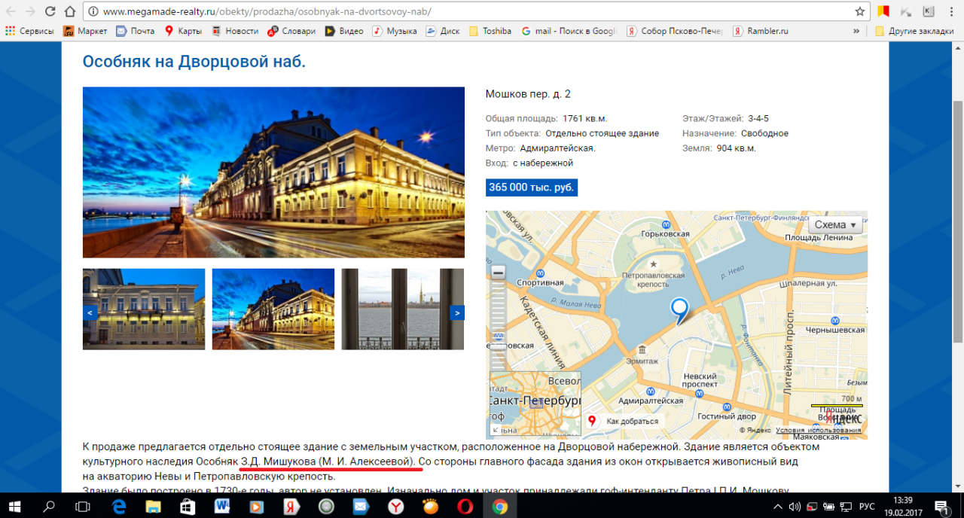Image resolution: width=964 pixels, height=518 pixels.
Task: Expand hidden bookmarks with the » chevron
Action: [x=856, y=31]
